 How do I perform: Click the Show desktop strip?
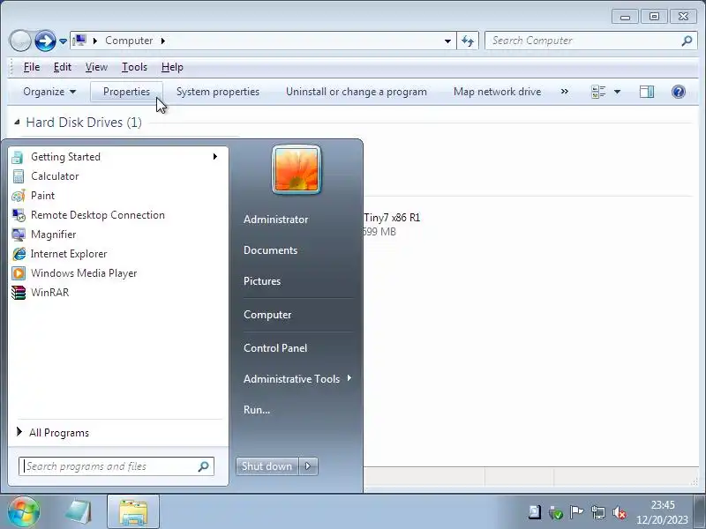700,512
